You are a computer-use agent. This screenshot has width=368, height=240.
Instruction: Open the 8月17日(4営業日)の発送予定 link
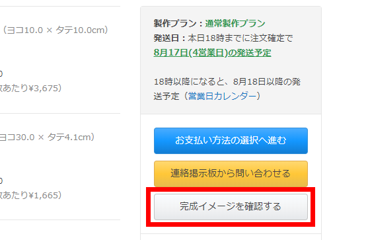212,53
